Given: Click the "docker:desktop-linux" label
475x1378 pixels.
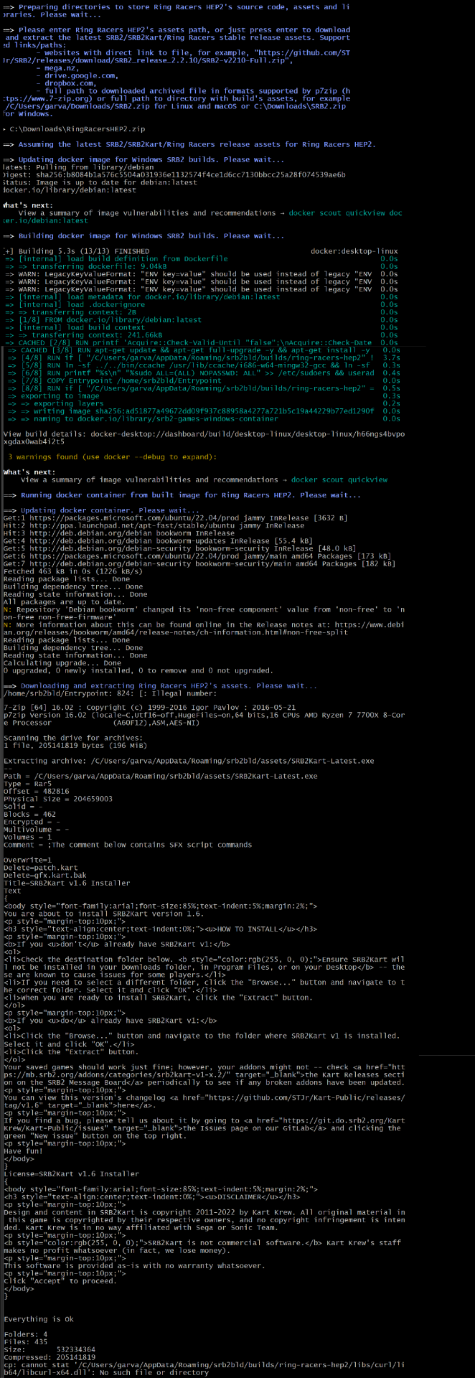Looking at the screenshot, I should point(354,251).
